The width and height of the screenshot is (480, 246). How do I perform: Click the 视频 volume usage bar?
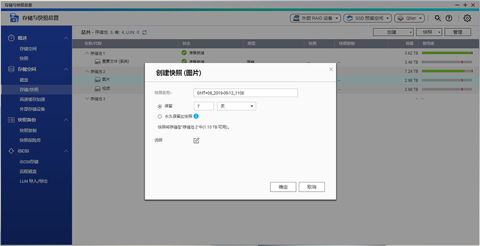coord(446,89)
